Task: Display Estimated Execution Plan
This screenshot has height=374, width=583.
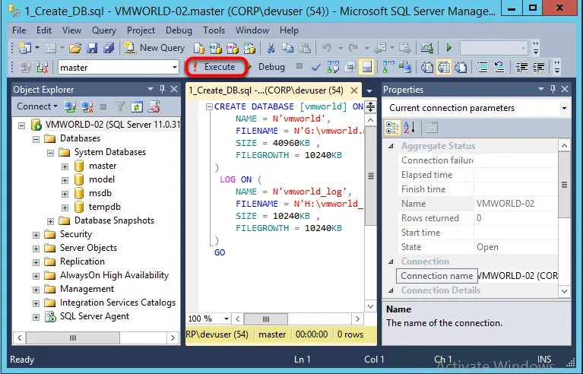Action: pyautogui.click(x=333, y=68)
